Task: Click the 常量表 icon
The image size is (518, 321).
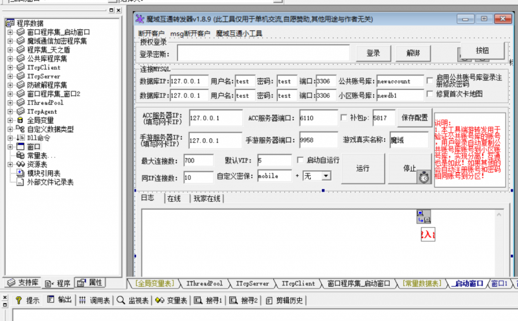Action: coord(21,155)
